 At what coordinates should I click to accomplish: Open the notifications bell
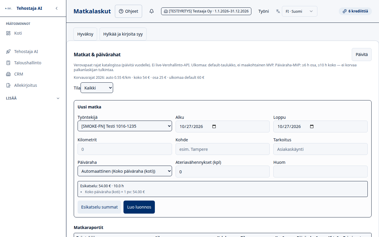click(152, 11)
